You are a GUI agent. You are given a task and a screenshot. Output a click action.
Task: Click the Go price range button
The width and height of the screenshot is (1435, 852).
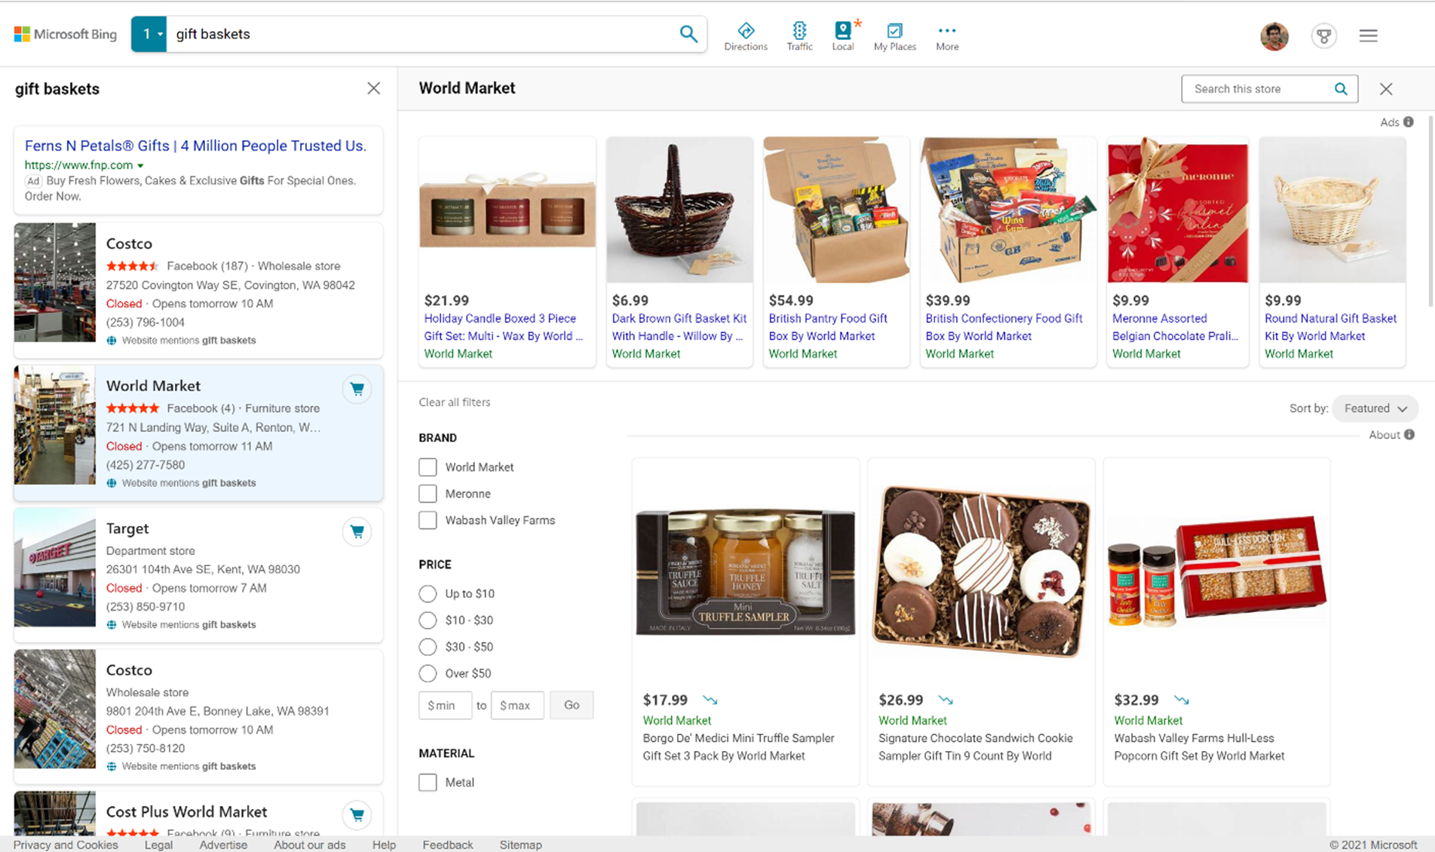572,706
